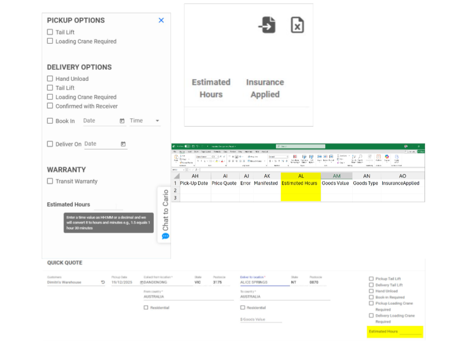Expand the Book In Time dropdown
Image resolution: width=450 pixels, height=347 pixels.
click(157, 121)
